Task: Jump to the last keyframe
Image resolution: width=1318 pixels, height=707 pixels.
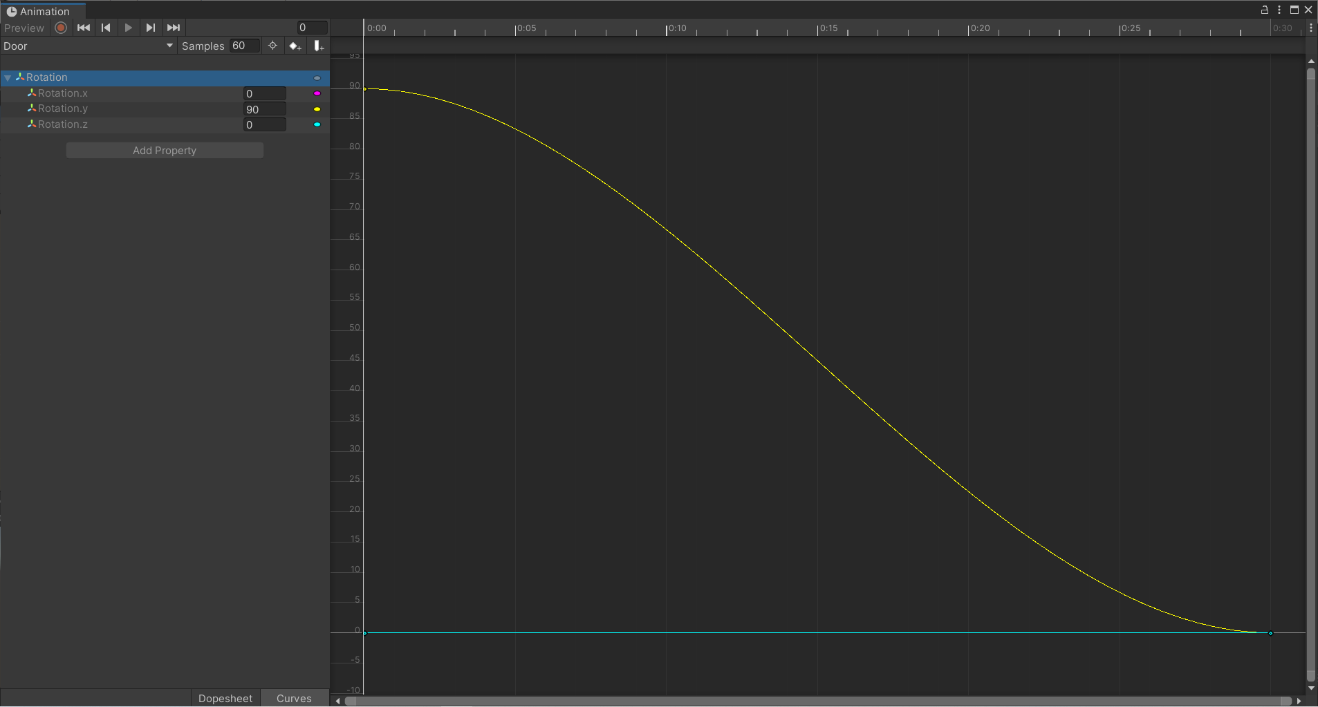Action: point(173,28)
